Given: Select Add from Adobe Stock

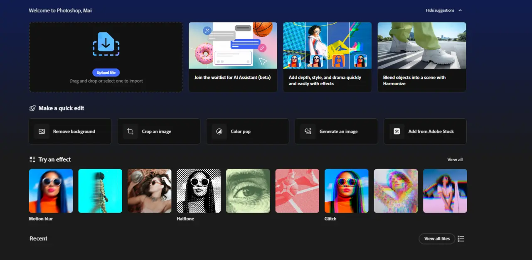Looking at the screenshot, I should [425, 131].
